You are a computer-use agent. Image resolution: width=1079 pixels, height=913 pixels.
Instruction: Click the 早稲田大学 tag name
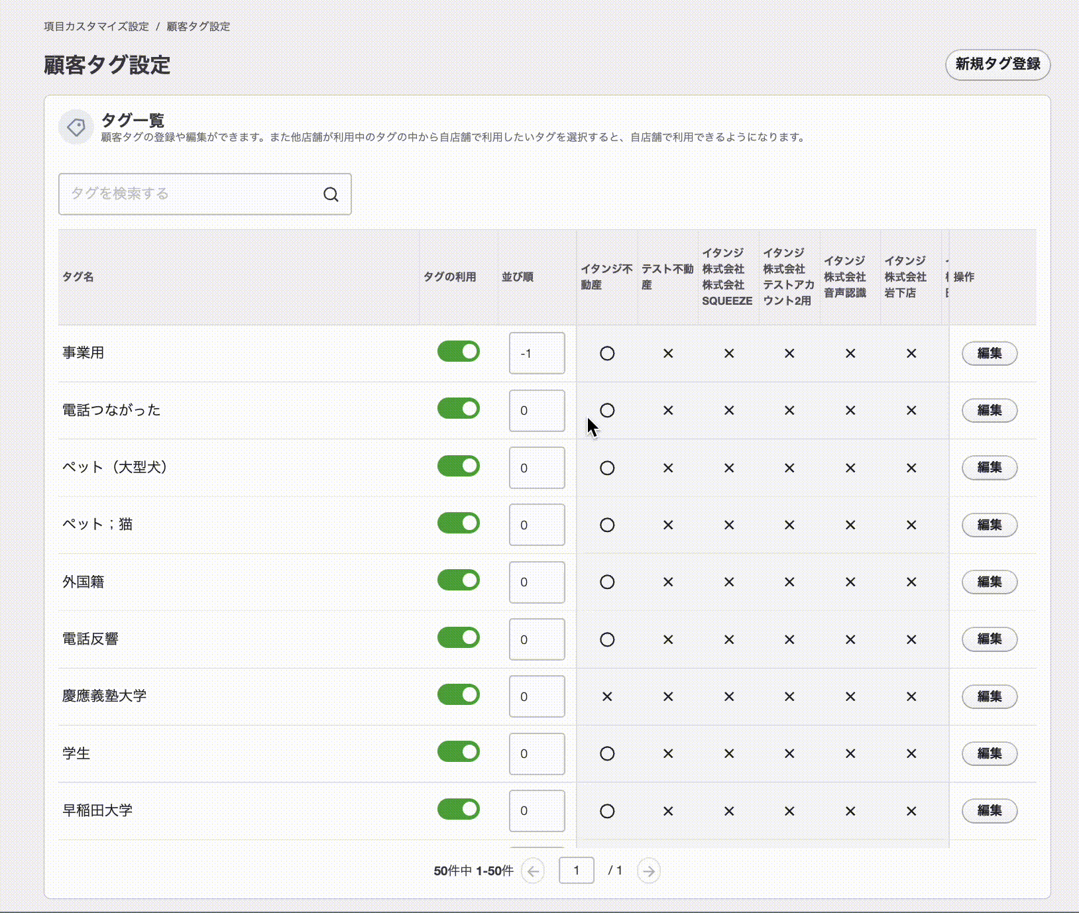coord(97,811)
